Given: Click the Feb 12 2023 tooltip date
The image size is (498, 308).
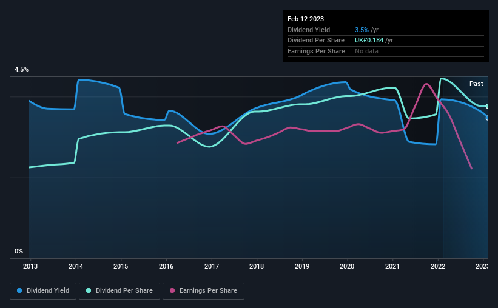Looking at the screenshot, I should pyautogui.click(x=306, y=19).
